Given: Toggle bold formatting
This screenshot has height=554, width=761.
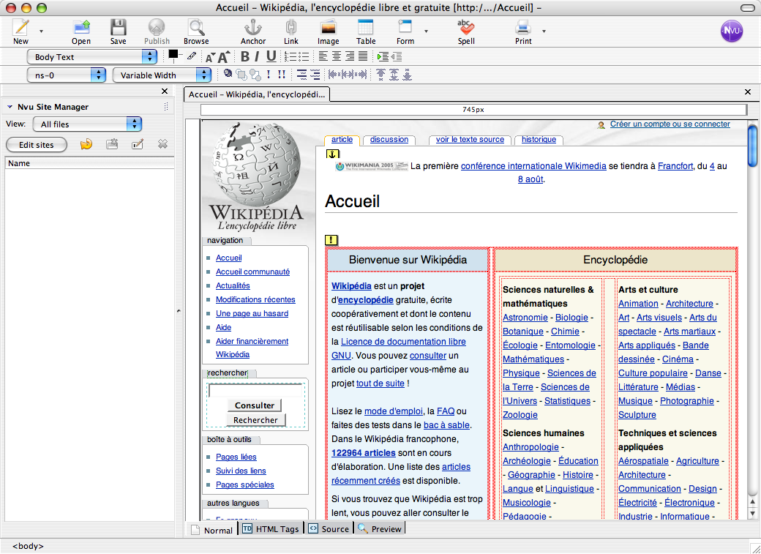Looking at the screenshot, I should [x=244, y=56].
